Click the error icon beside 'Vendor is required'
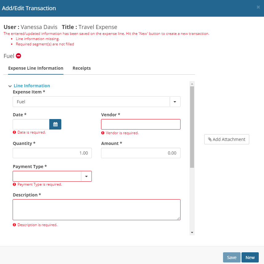 coord(103,133)
